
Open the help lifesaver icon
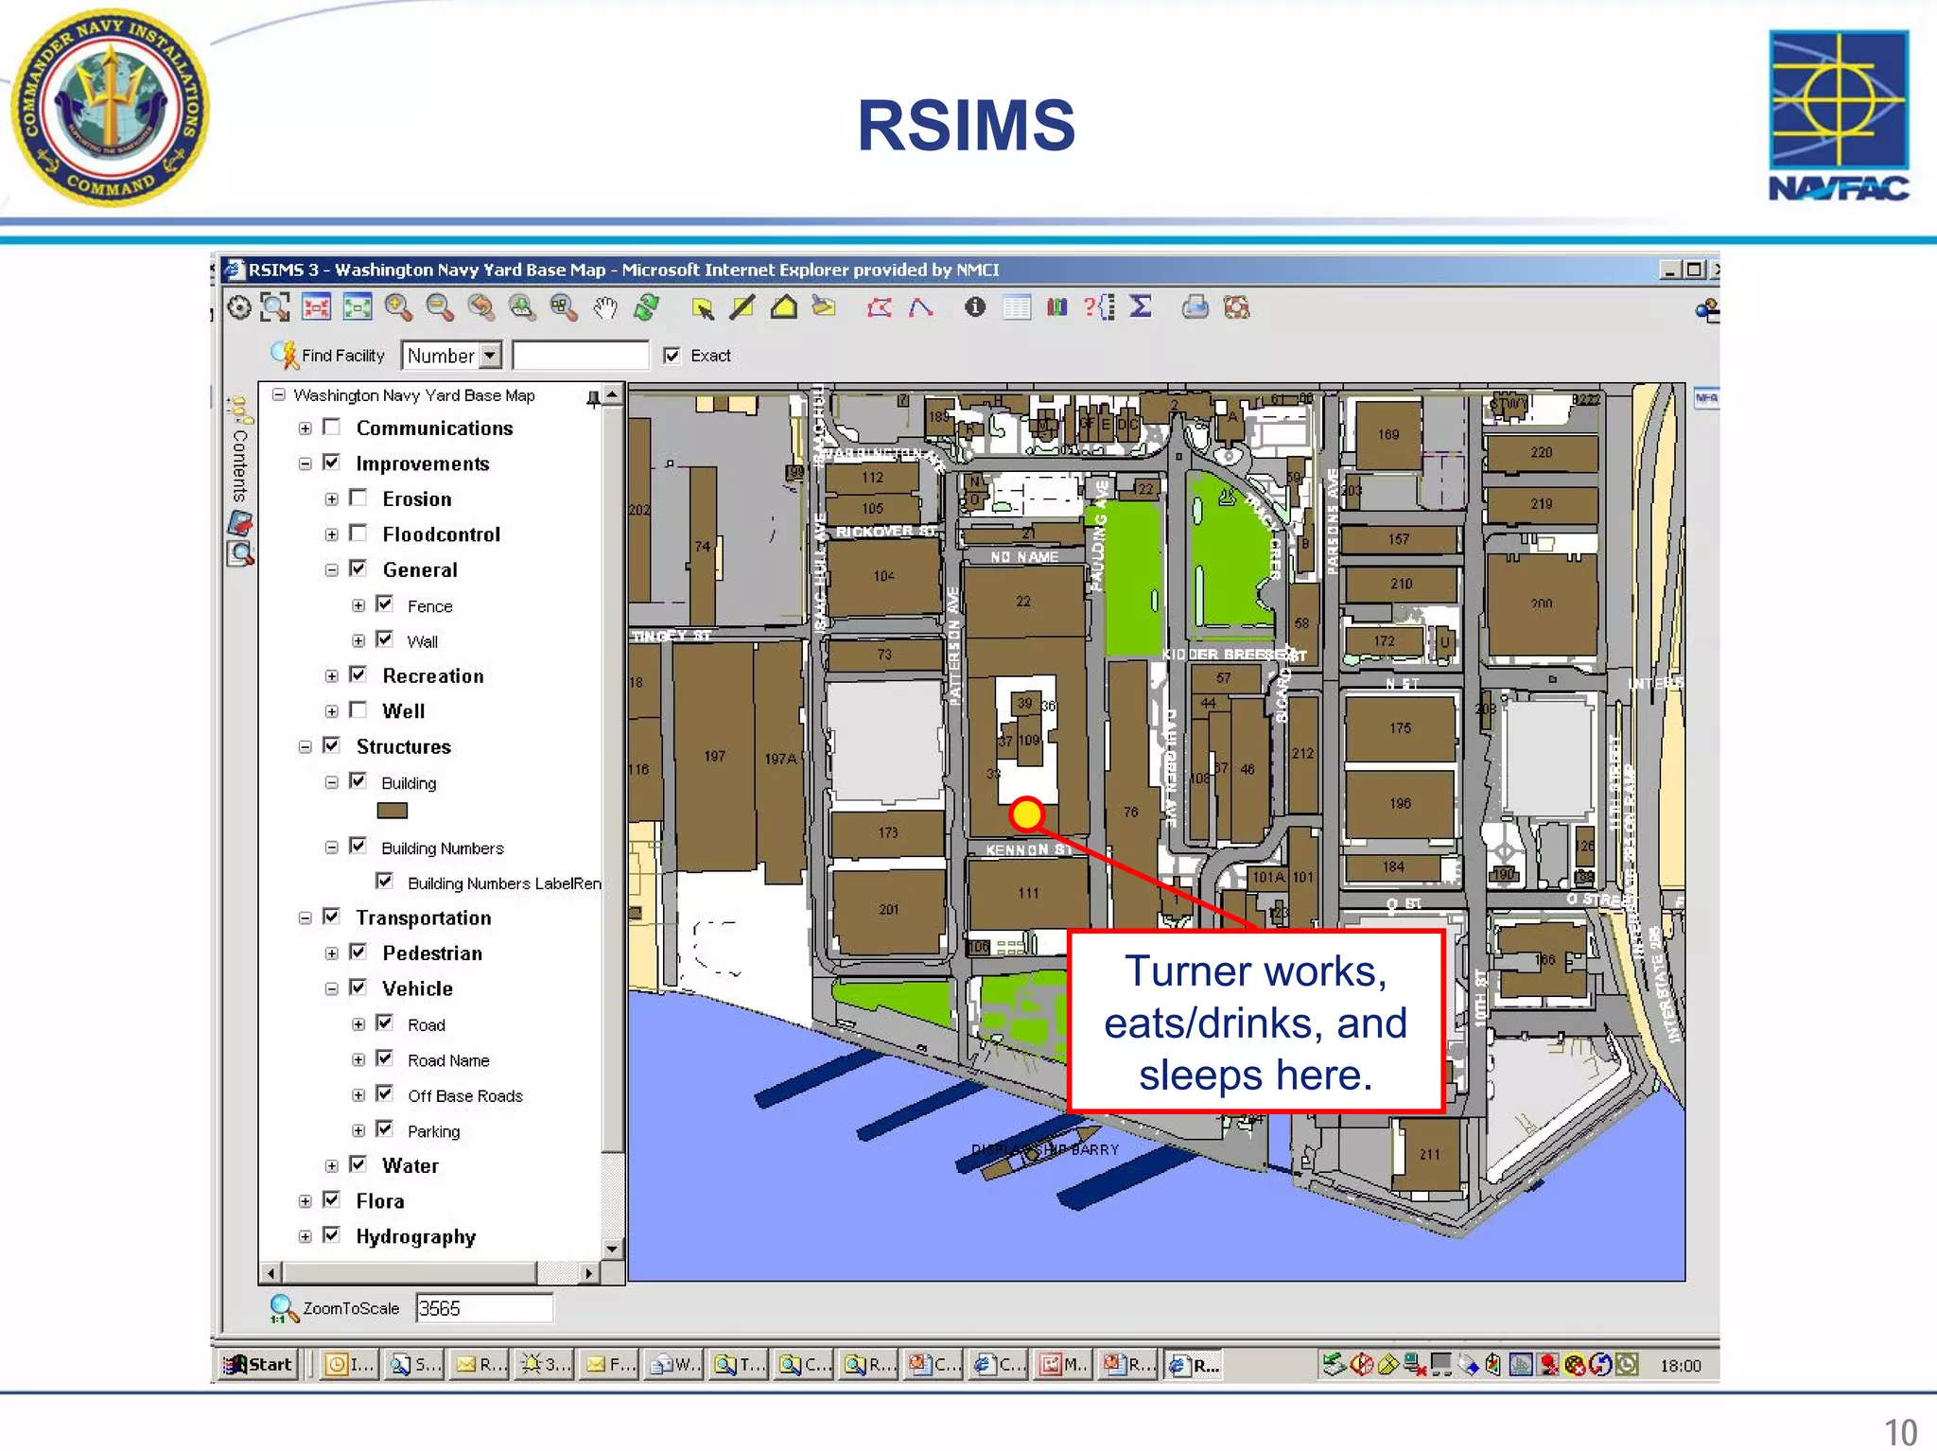click(x=1236, y=307)
